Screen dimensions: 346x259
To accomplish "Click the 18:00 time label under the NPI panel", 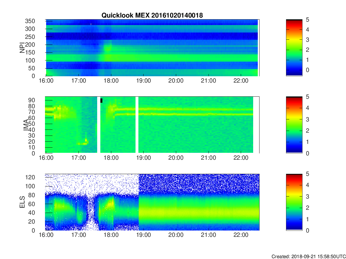I will click(111, 81).
